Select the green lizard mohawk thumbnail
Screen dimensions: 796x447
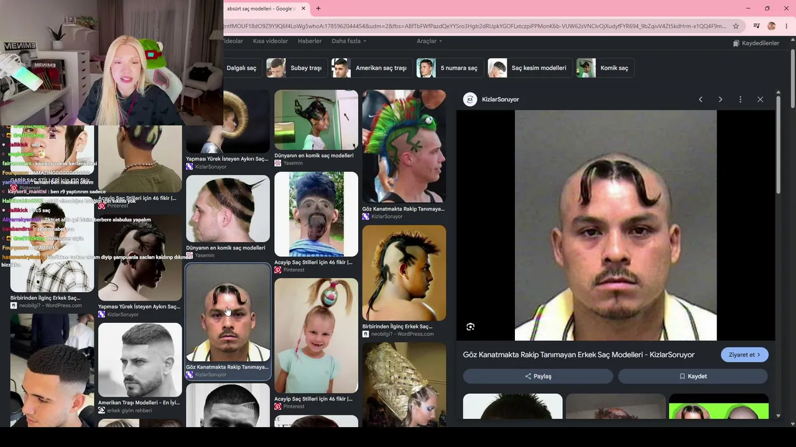coord(404,147)
